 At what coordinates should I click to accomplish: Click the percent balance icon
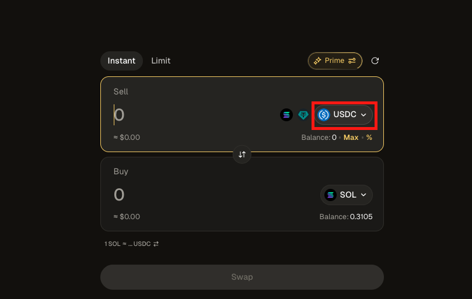(369, 138)
